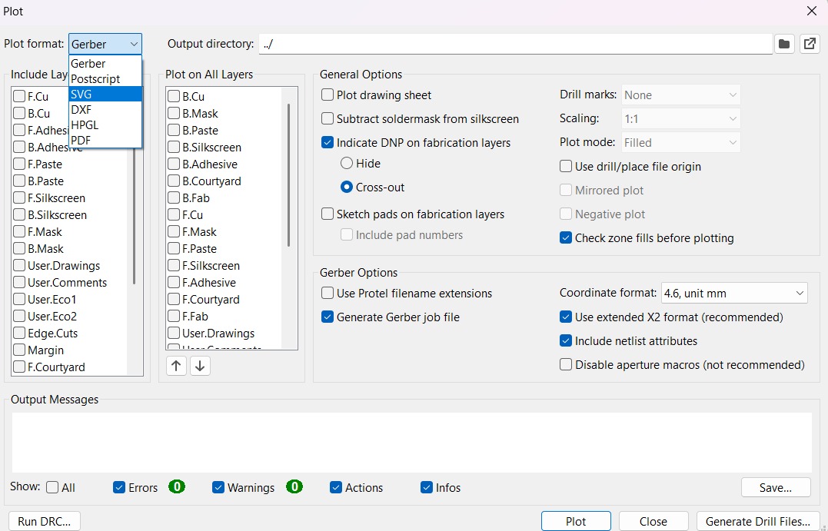Select Cross-out radio button
Screen dimensions: 828x531
pyautogui.click(x=347, y=187)
